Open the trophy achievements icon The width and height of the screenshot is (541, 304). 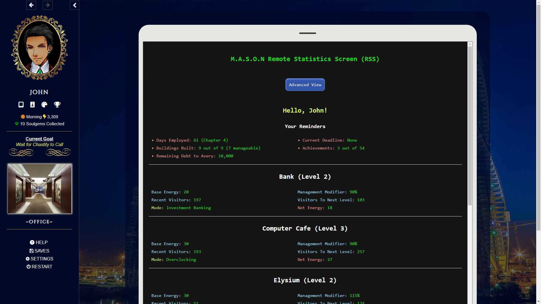pos(57,105)
